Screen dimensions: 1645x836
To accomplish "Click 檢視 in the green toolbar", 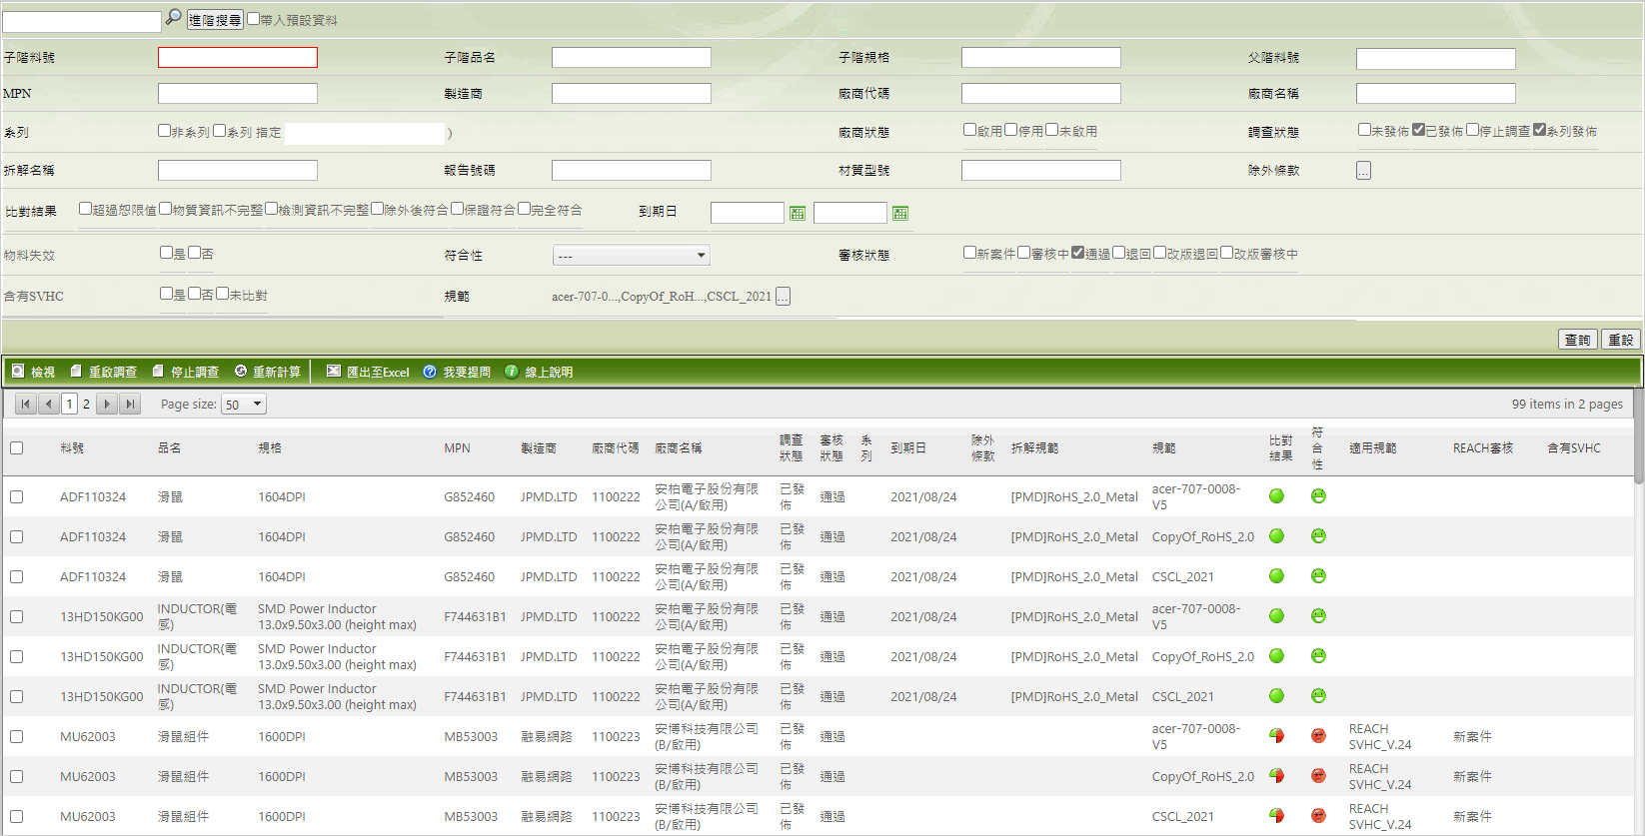I will [33, 372].
